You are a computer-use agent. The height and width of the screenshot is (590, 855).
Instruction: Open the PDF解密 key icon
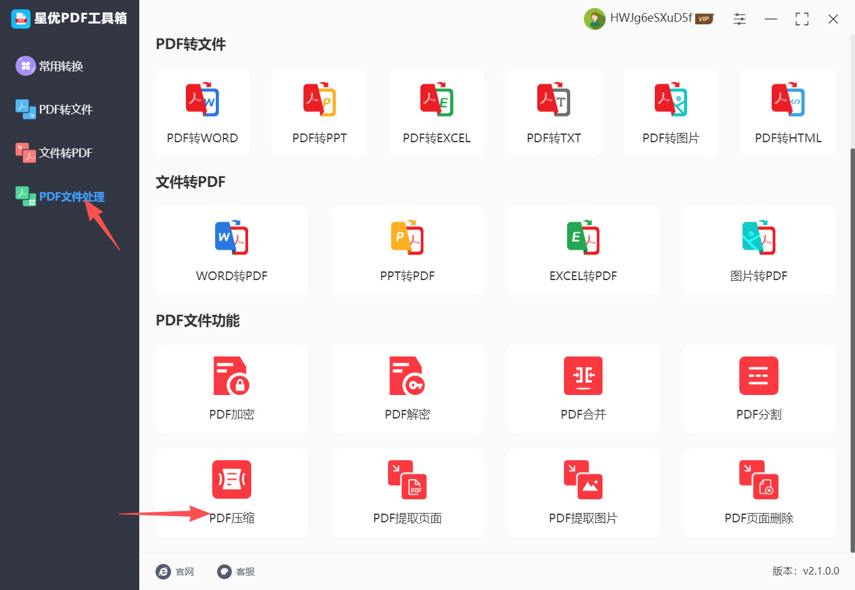tap(407, 376)
